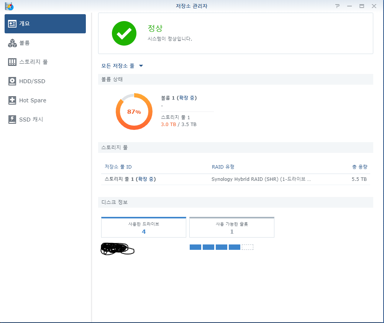Close the 저장소 관리자 window
Image resolution: width=384 pixels, height=323 pixels.
[374, 6]
